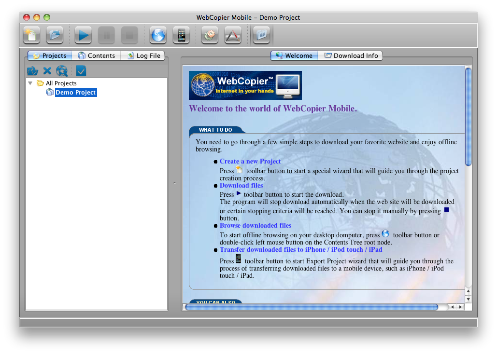Collapse the All Projects tree node
Viewport: 497px width, 354px height.
pyautogui.click(x=30, y=83)
